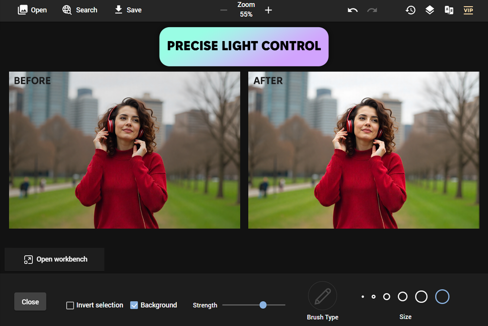Save the edited image

coord(128,10)
